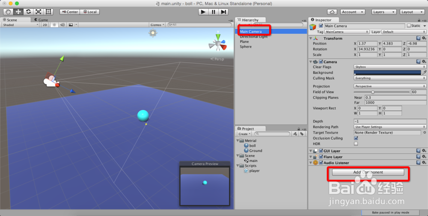Open Camera component gear menu
428x216 pixels.
(x=424, y=62)
